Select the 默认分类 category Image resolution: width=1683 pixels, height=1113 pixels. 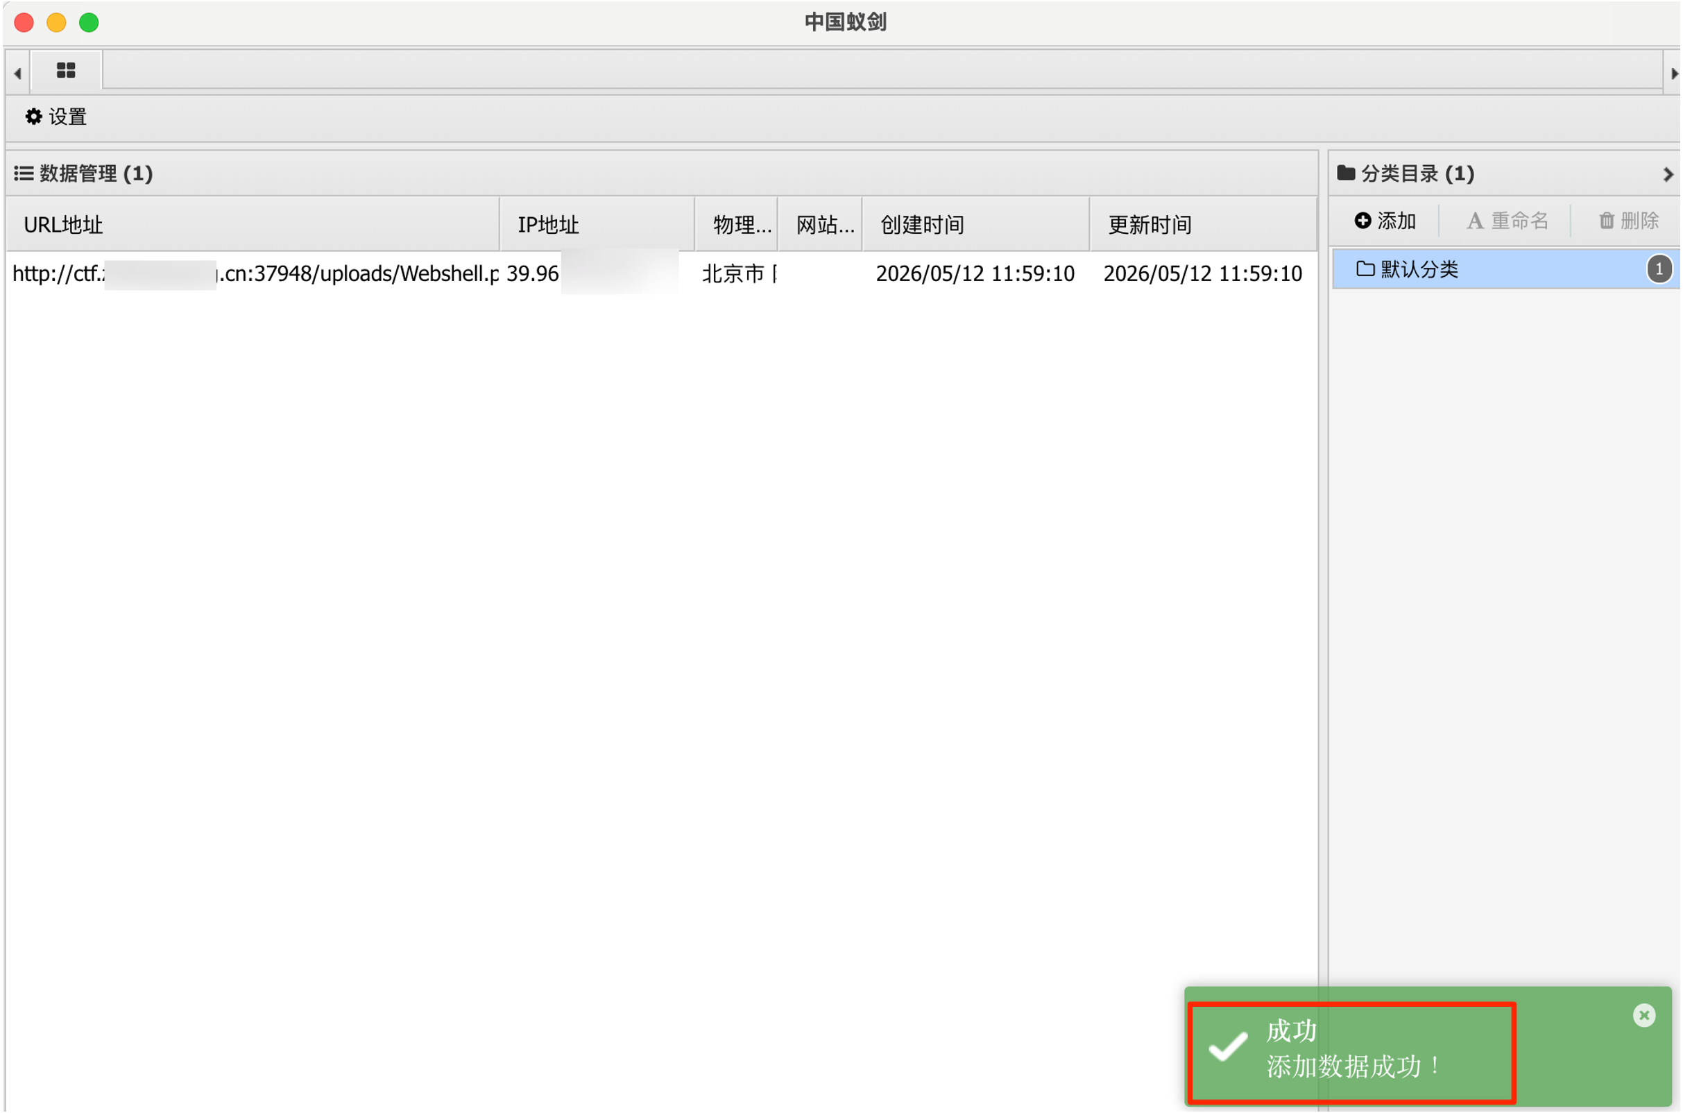click(1505, 269)
